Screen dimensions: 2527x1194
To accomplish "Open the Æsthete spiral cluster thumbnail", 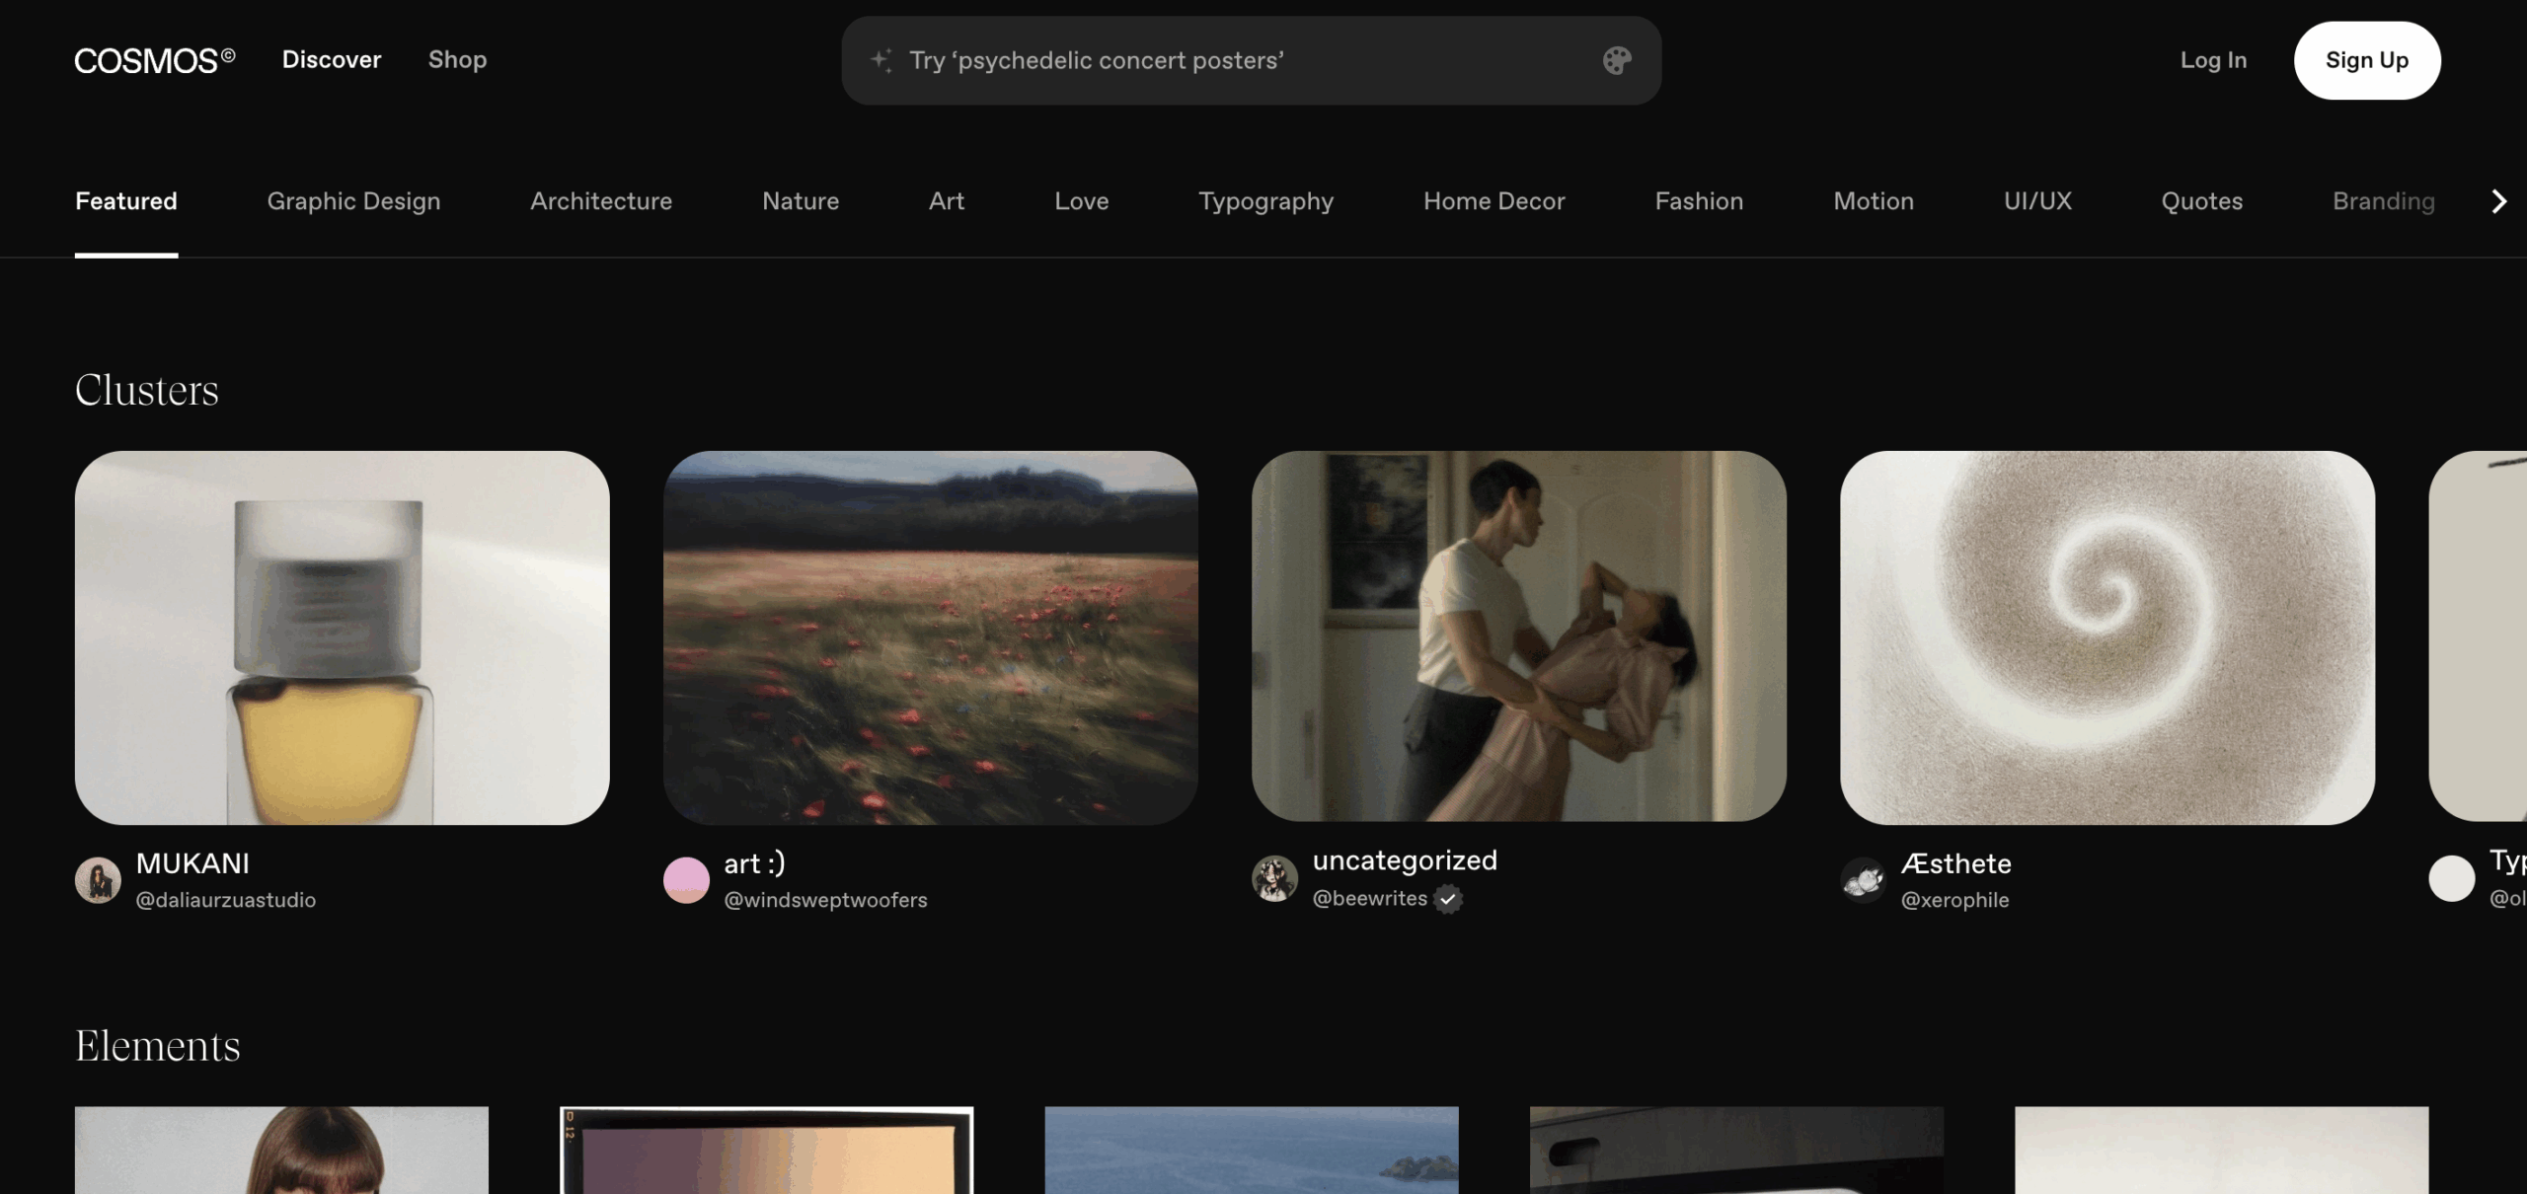I will pos(2106,637).
